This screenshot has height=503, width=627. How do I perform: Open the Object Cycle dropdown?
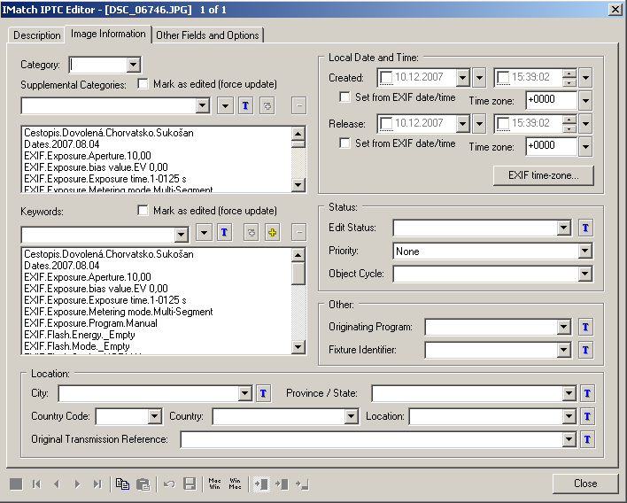point(585,274)
